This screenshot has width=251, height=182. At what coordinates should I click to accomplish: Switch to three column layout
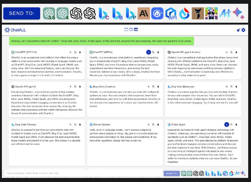136,29
